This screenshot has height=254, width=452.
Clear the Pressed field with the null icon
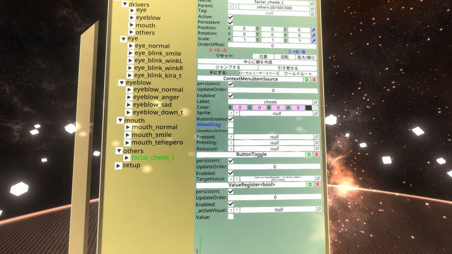pos(316,137)
